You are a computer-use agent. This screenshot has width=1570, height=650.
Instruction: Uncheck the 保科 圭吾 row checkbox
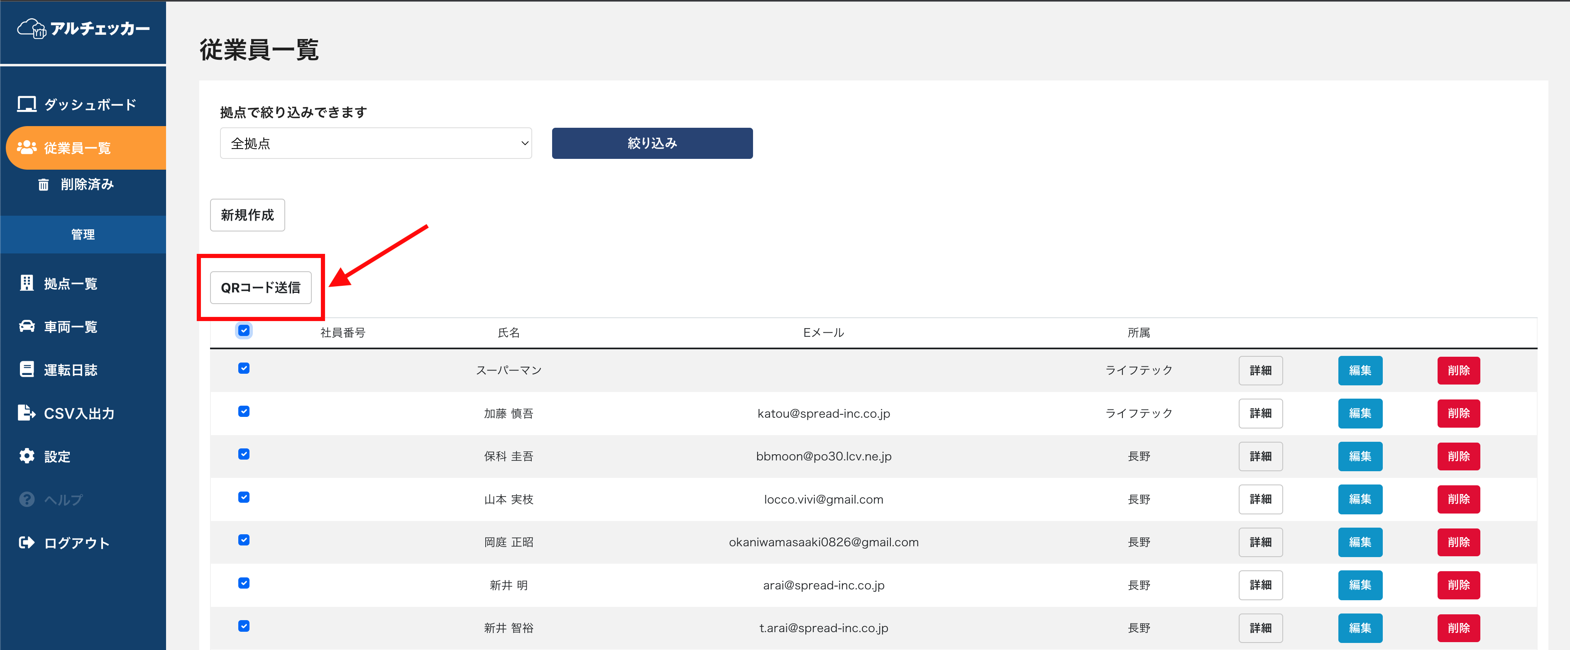pos(244,455)
